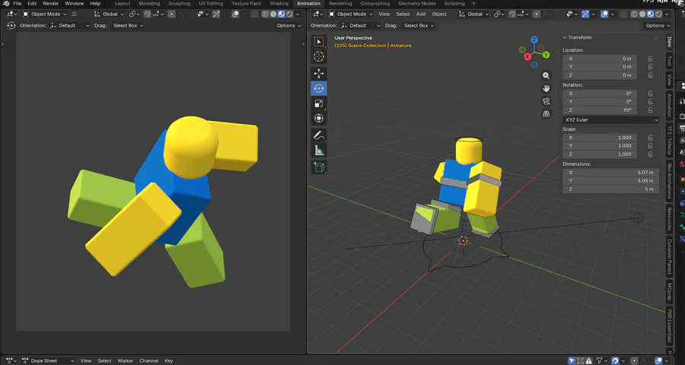Open the Dynamic Parent sidebar tab
This screenshot has height=365, width=685.
[669, 256]
